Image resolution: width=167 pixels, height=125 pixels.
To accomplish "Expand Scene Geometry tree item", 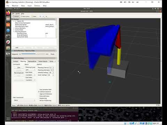I will click(x=14, y=28).
